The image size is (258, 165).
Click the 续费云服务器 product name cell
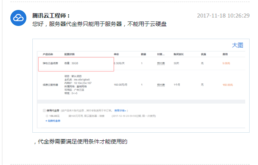pyautogui.click(x=50, y=85)
